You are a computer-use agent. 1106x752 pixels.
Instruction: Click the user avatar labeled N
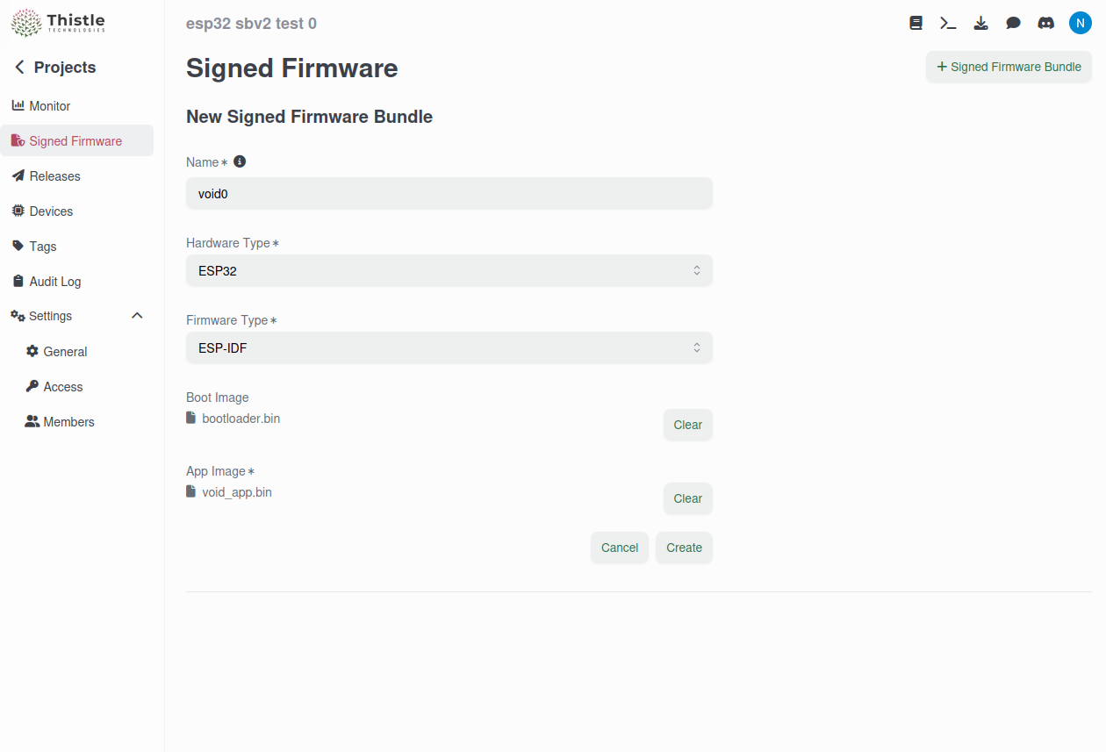click(x=1080, y=22)
